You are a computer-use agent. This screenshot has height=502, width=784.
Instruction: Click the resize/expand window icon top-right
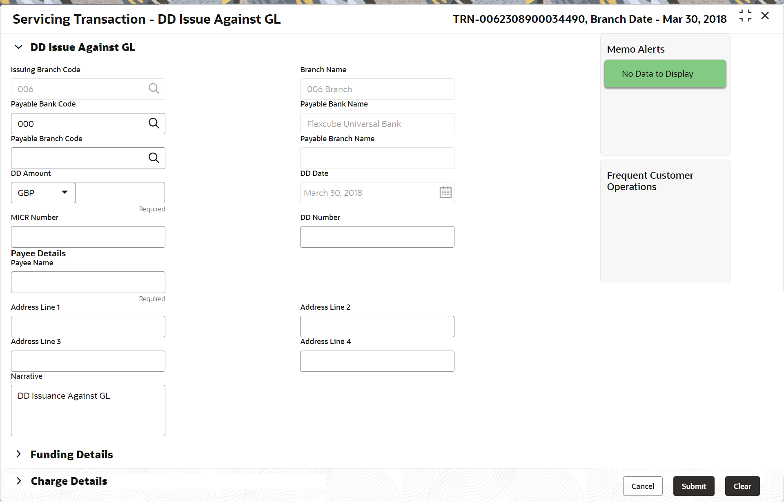coord(746,16)
